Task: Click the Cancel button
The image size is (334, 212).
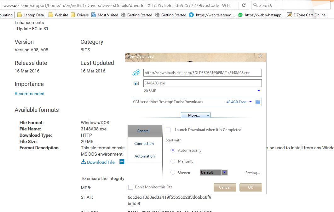Action: coord(225,187)
